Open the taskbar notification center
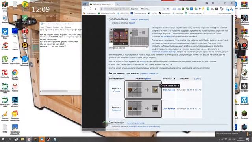This screenshot has width=252, height=142. coord(248,139)
